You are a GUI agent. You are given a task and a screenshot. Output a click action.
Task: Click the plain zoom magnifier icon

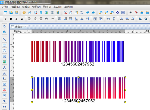click(x=112, y=13)
